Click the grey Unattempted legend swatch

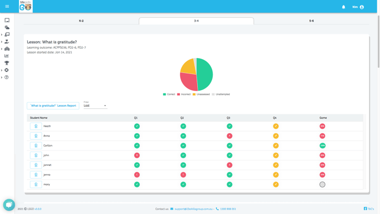click(x=213, y=94)
